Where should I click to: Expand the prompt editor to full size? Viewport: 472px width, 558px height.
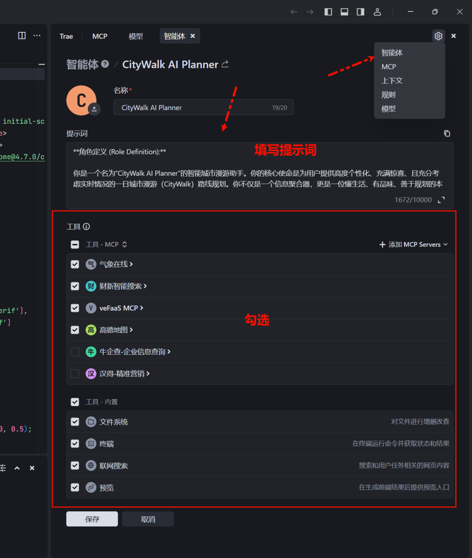(x=441, y=200)
